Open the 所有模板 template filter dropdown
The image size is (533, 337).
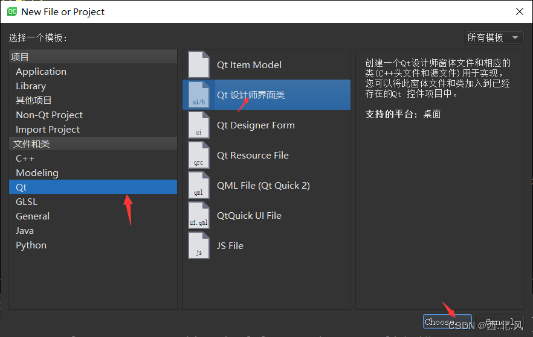494,37
